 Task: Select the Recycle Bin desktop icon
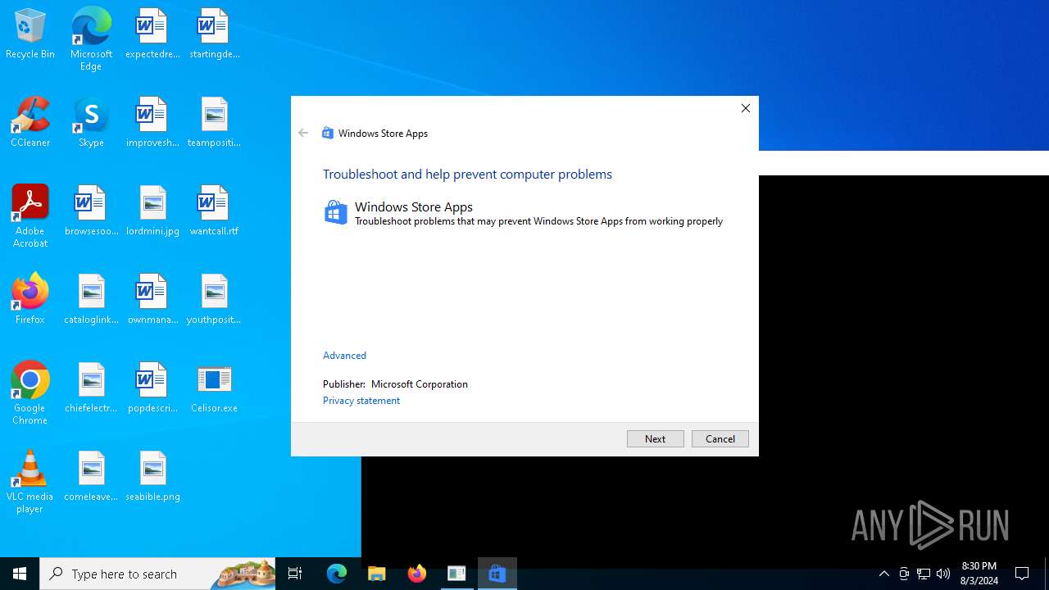(x=30, y=34)
